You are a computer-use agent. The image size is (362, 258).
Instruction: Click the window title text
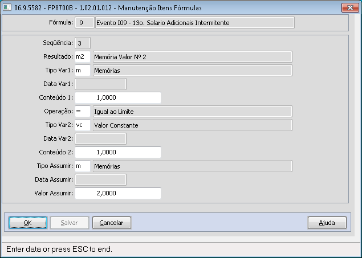click(108, 8)
